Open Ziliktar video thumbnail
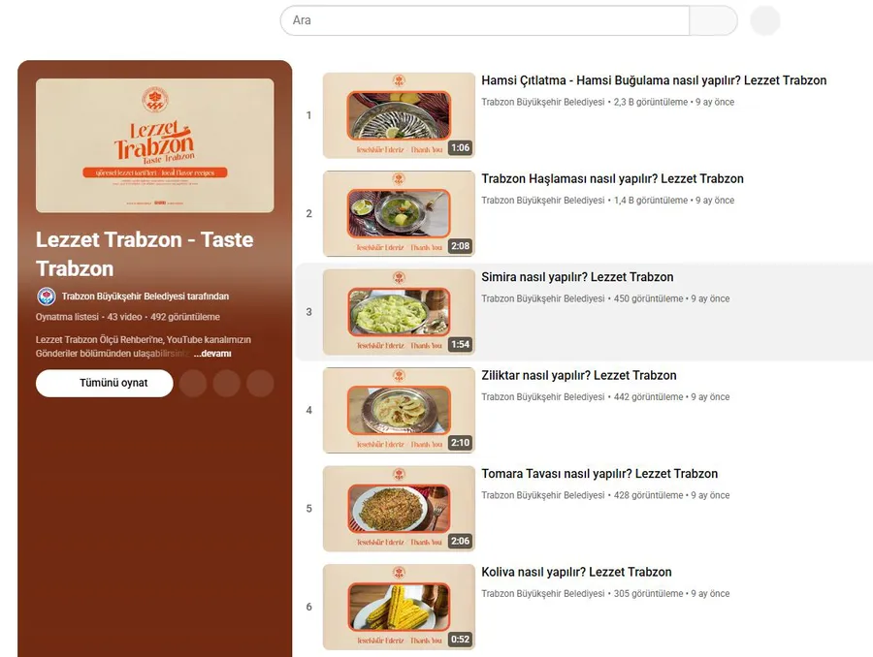The width and height of the screenshot is (873, 657). coord(399,411)
